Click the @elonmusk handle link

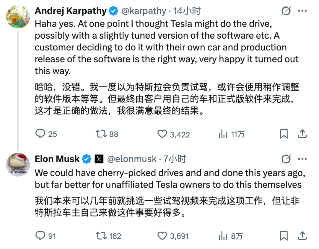click(x=132, y=159)
